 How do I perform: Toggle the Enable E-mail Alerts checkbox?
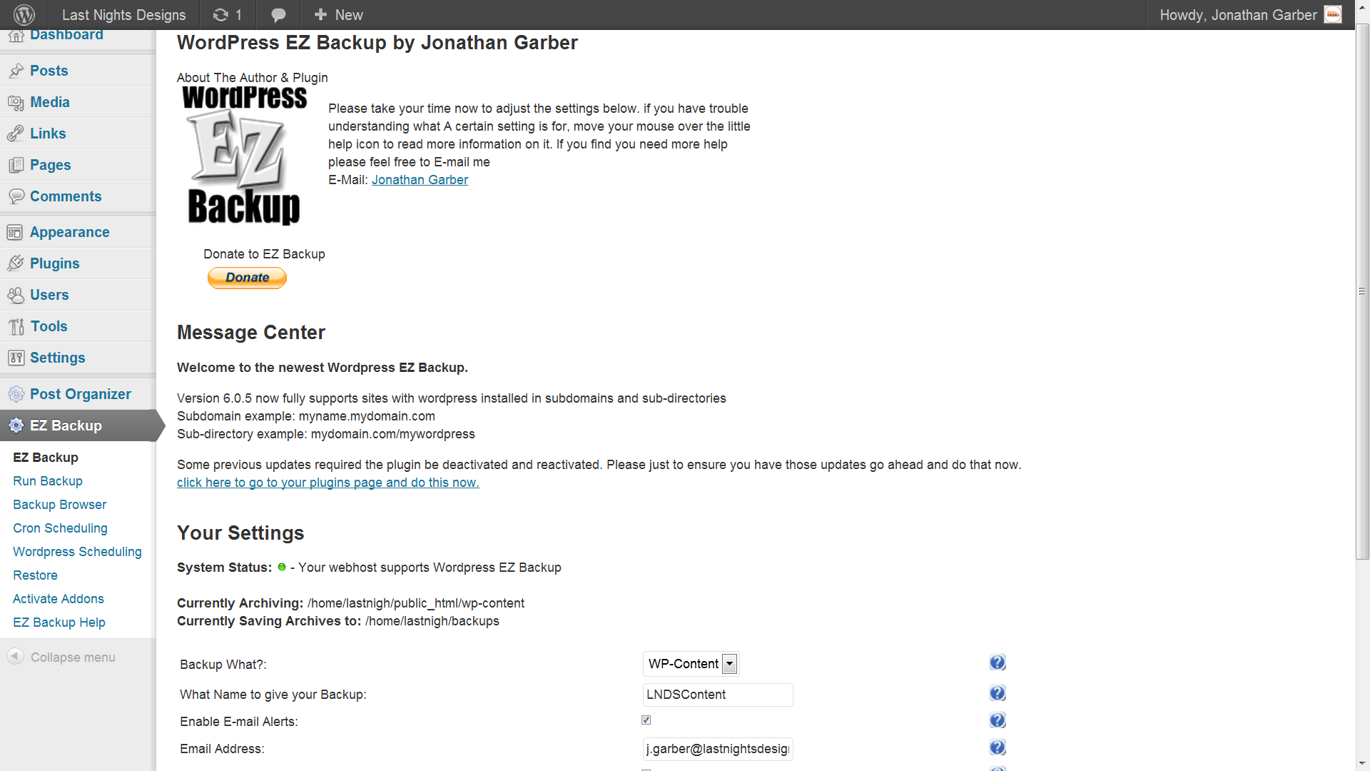click(646, 720)
